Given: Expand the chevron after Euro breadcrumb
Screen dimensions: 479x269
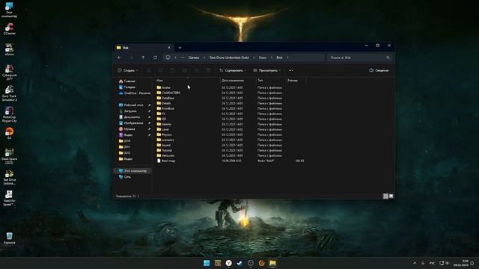Looking at the screenshot, I should point(271,58).
